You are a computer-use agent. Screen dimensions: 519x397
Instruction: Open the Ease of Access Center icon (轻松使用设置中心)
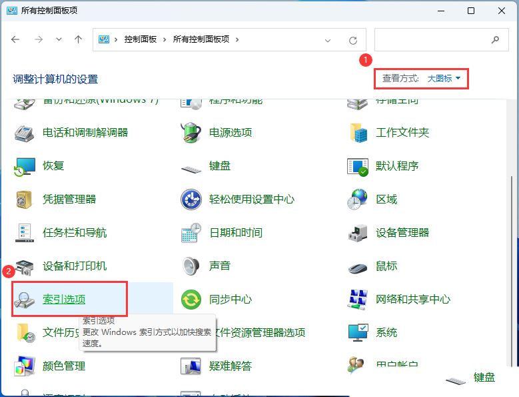[x=191, y=200]
